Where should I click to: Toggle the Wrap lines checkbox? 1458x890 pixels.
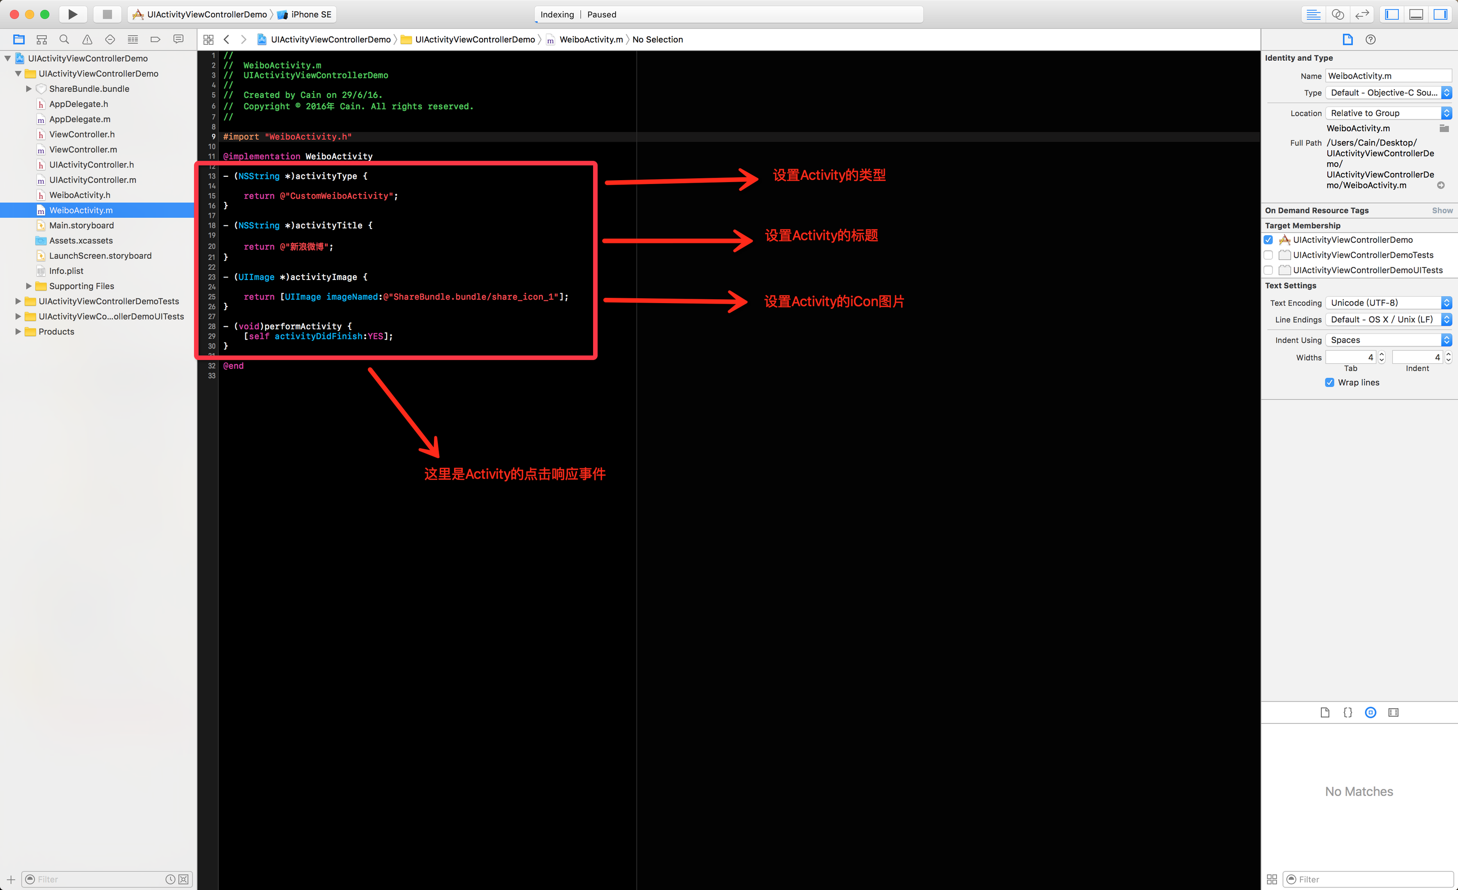(x=1330, y=383)
